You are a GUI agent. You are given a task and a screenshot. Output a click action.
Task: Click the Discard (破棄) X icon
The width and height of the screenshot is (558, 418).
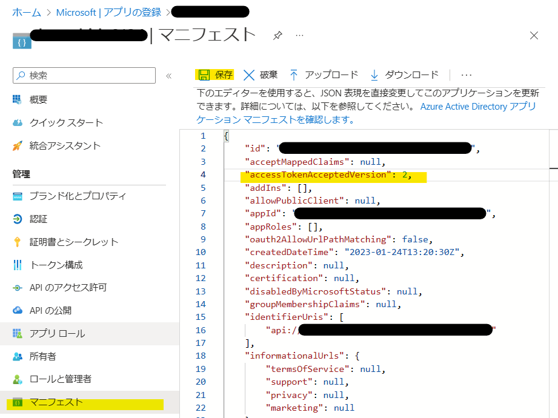click(249, 75)
